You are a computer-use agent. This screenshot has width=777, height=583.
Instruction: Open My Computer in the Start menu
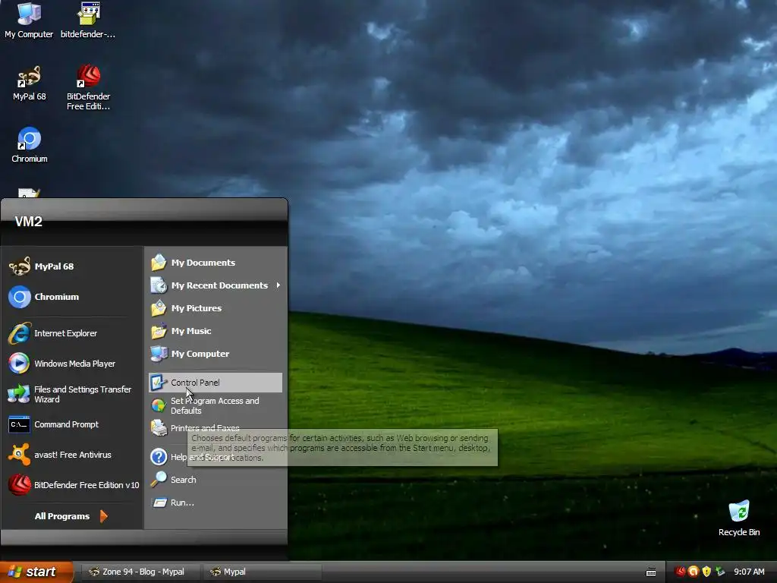pyautogui.click(x=215, y=354)
